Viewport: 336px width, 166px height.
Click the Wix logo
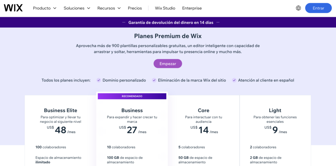point(13,8)
